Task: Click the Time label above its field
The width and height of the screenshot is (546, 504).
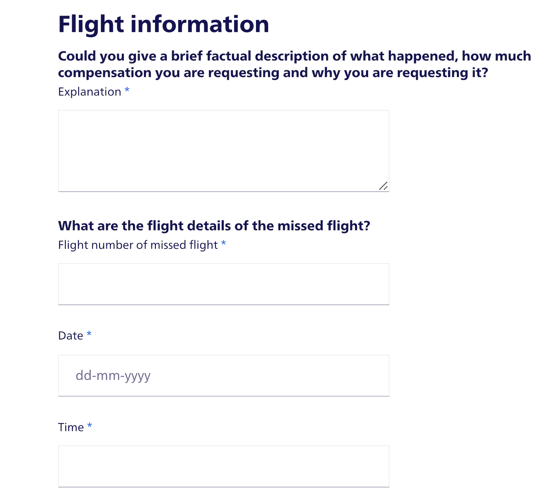Action: [71, 427]
